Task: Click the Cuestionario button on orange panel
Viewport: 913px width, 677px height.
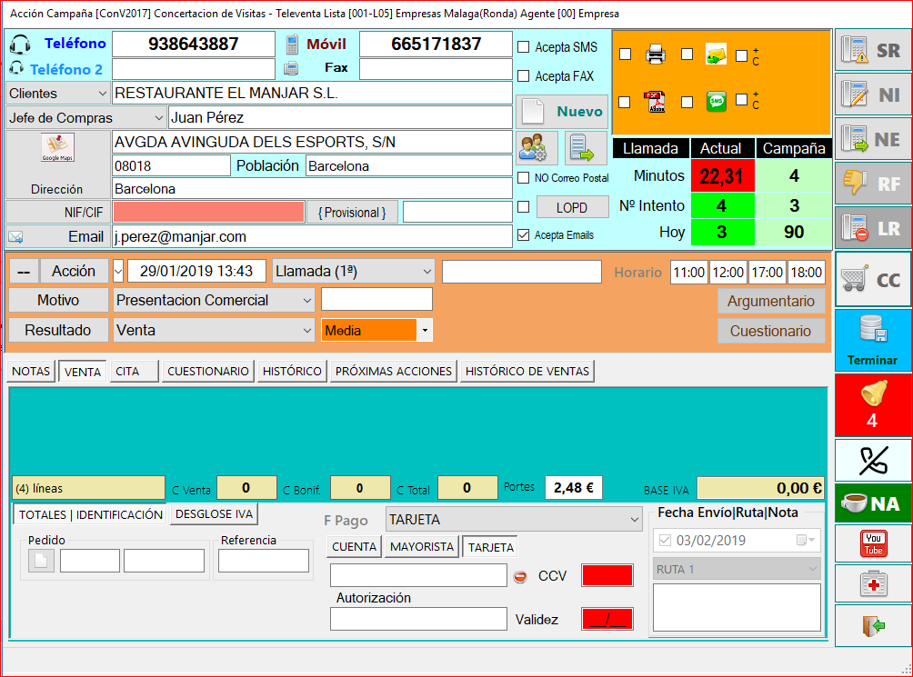Action: coord(771,331)
